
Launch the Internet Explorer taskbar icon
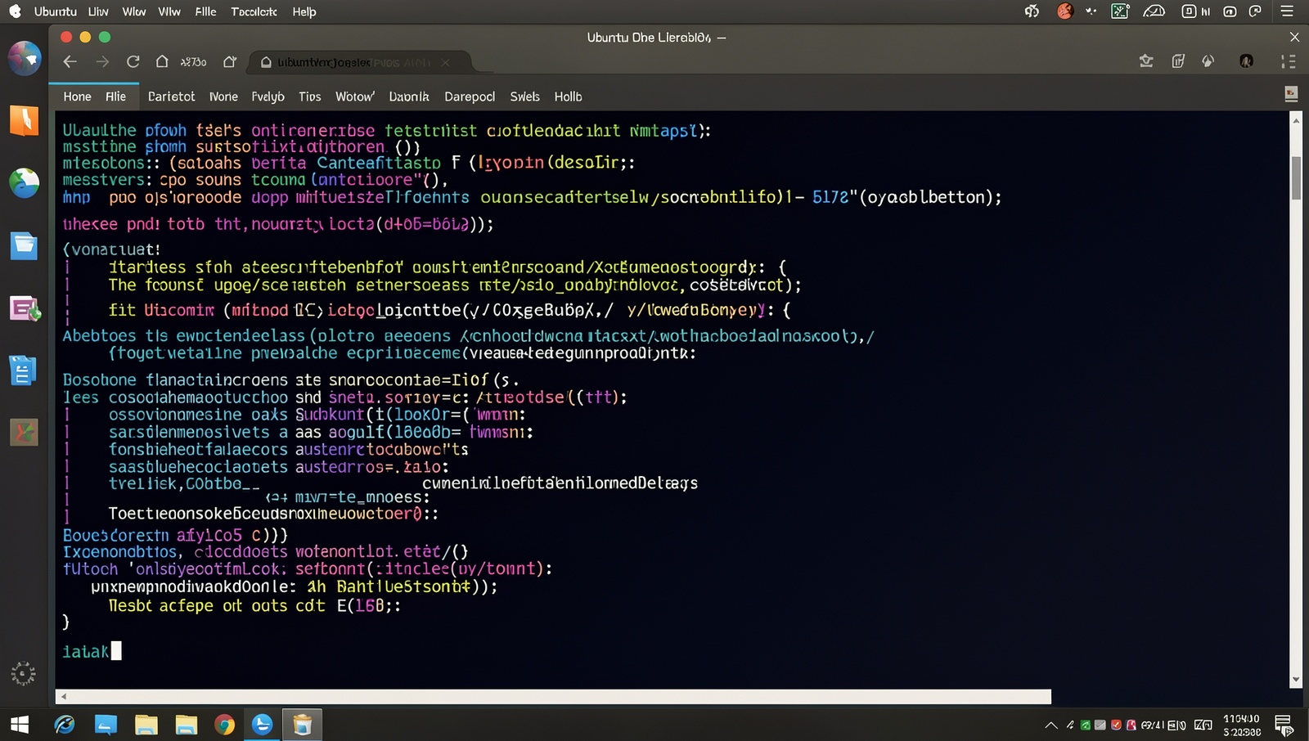click(x=64, y=725)
